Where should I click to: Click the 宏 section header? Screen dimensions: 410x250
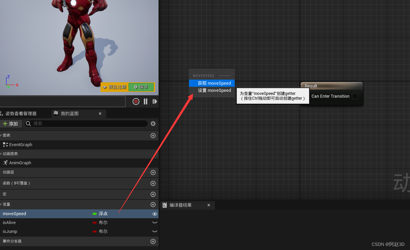pos(79,194)
